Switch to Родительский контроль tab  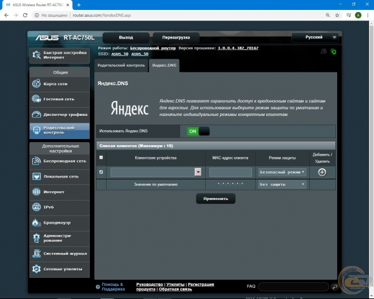click(x=121, y=65)
